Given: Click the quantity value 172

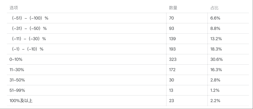Looking at the screenshot, I should (x=172, y=70).
